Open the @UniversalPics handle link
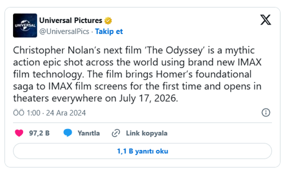Image resolution: width=284 pixels, height=174 pixels. point(64,31)
